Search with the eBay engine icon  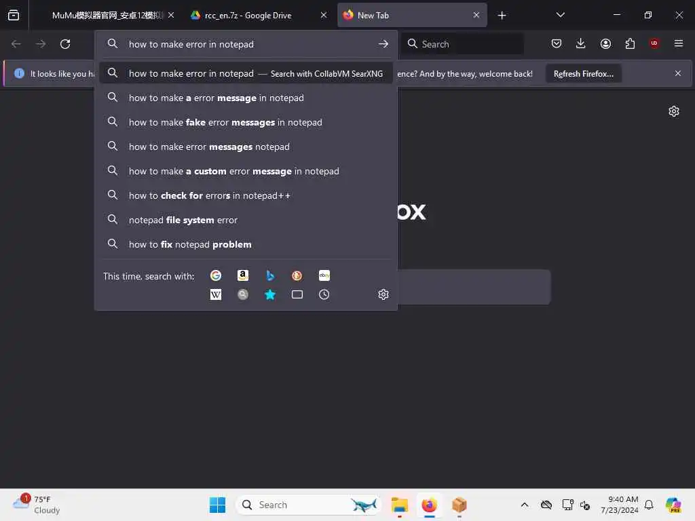click(x=324, y=275)
